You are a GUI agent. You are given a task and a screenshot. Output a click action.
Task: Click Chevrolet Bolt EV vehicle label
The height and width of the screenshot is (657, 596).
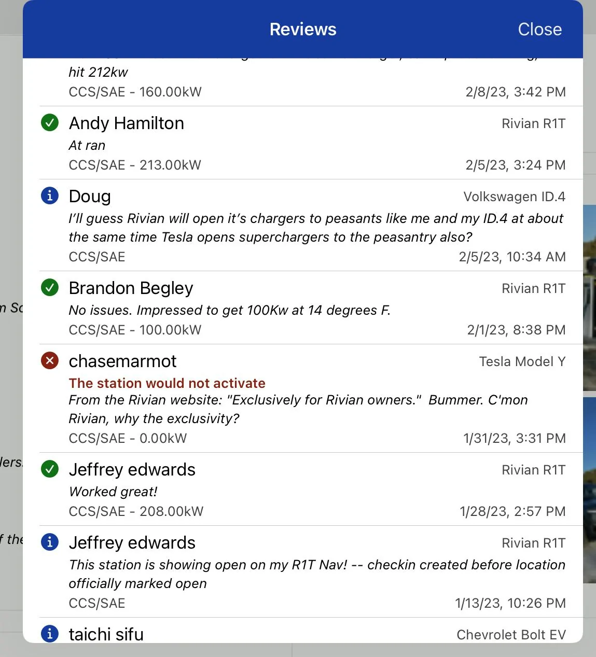511,635
